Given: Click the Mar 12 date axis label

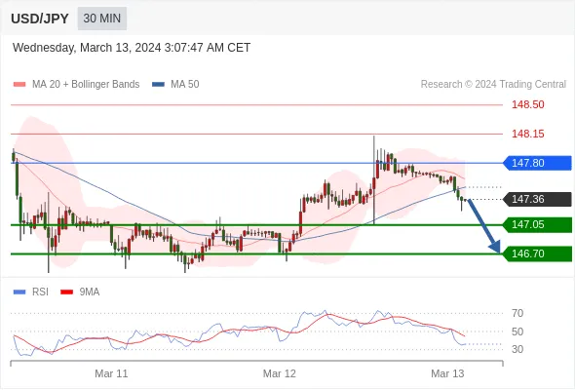Looking at the screenshot, I should [x=280, y=373].
